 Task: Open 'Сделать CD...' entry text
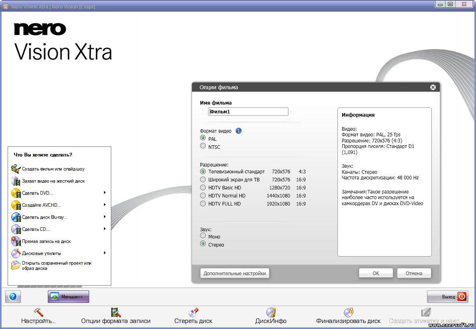pos(36,229)
